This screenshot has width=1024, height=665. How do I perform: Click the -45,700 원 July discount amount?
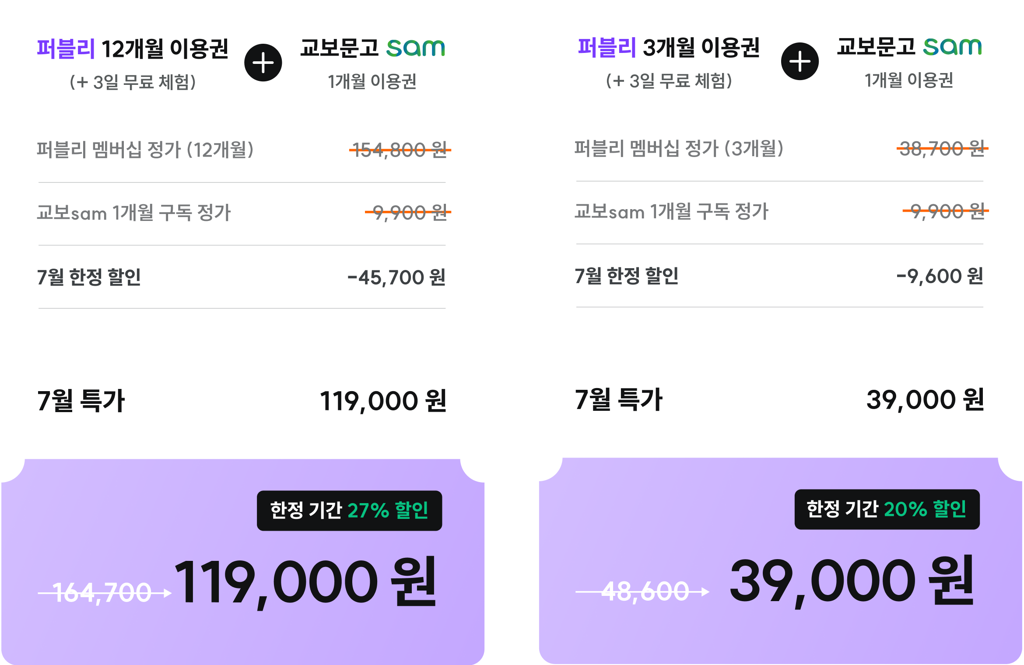click(396, 277)
